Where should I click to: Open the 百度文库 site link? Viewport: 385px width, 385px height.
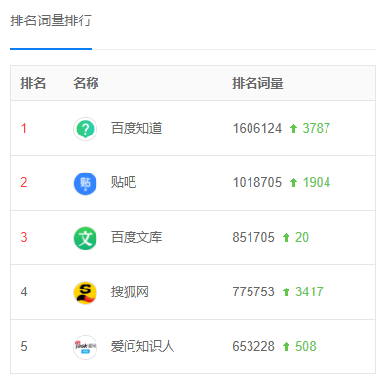click(x=136, y=237)
